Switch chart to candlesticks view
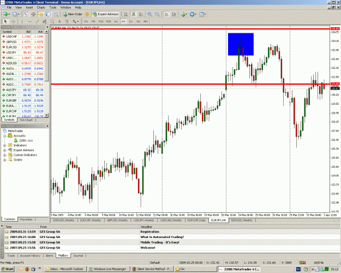This screenshot has height=273, width=341. [x=133, y=14]
